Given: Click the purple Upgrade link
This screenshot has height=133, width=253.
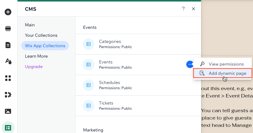Looking at the screenshot, I should 34,66.
